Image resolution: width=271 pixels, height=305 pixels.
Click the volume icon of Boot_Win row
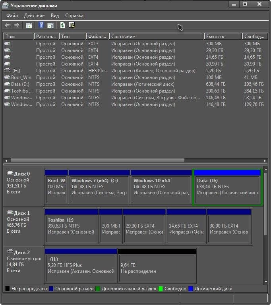pyautogui.click(x=7, y=77)
